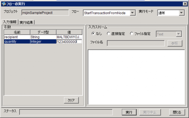189x118 pixels.
Task: Switch to the 実行結果 tab
Action: click(26, 22)
